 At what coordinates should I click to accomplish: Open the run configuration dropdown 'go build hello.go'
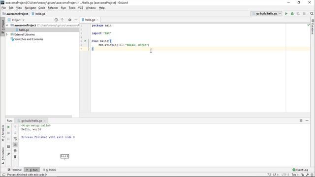[266, 14]
